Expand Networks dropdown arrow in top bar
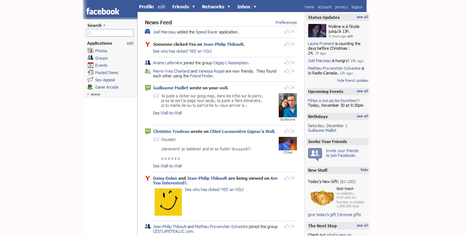 click(x=229, y=7)
